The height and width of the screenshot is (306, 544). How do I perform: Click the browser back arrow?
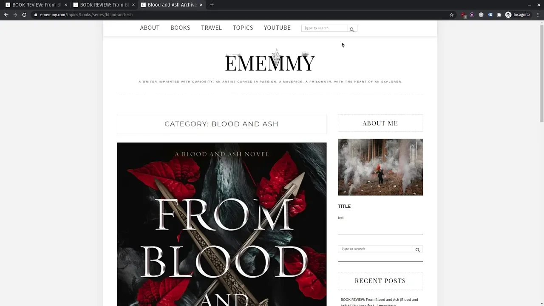tap(6, 14)
